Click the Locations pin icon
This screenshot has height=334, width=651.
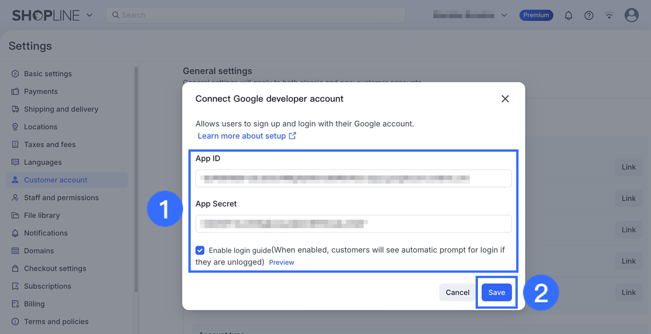point(15,127)
